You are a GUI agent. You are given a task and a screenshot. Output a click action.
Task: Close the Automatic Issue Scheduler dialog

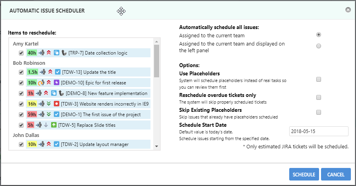pyautogui.click(x=348, y=10)
